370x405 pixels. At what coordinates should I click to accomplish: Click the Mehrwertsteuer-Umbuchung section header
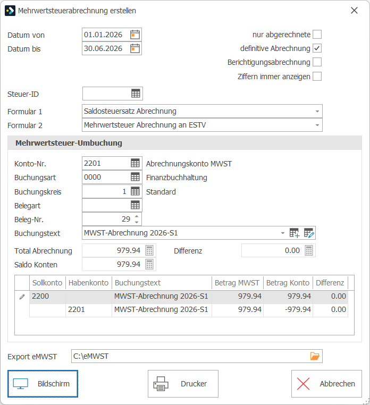point(185,143)
